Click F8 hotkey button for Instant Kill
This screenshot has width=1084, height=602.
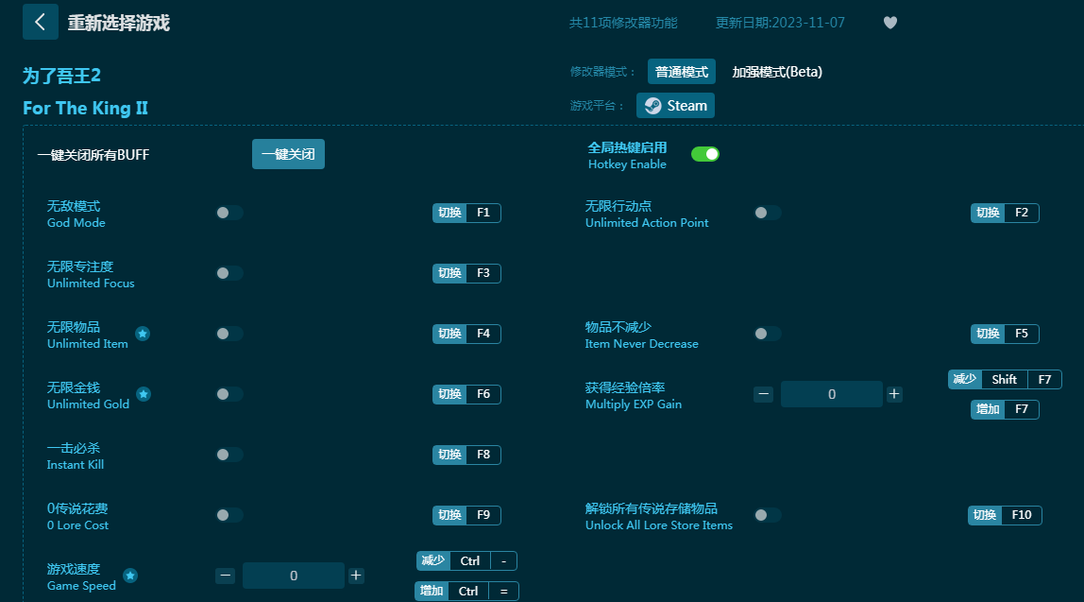click(x=466, y=455)
